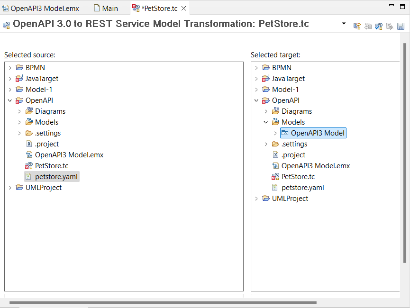This screenshot has width=410, height=308.
Task: Click the editor title transformation icon
Action: tap(6, 25)
